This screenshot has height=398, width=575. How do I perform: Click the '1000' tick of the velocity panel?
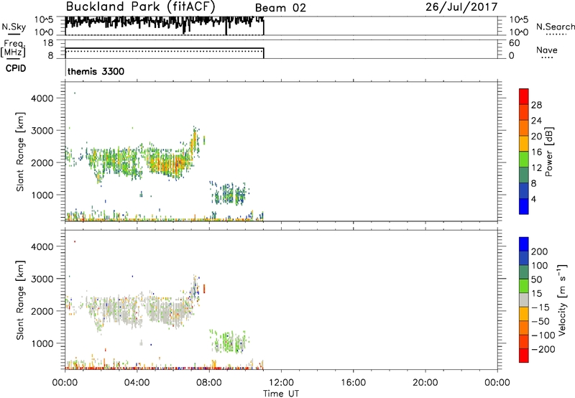point(42,343)
